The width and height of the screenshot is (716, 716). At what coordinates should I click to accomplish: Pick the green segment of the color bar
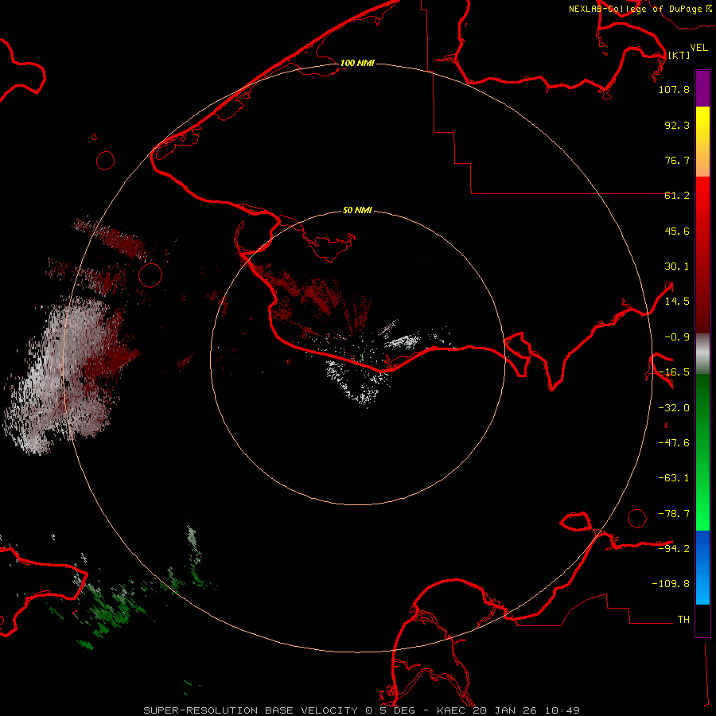pos(702,452)
